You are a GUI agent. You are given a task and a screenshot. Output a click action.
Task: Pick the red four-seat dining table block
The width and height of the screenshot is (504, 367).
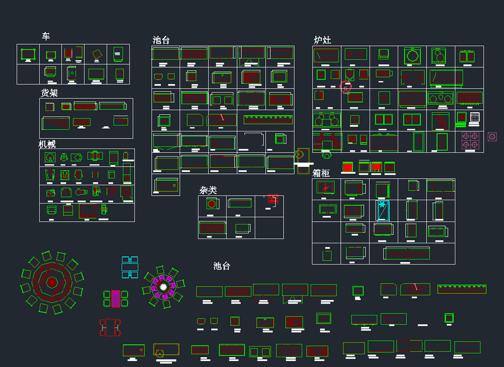tap(110, 327)
